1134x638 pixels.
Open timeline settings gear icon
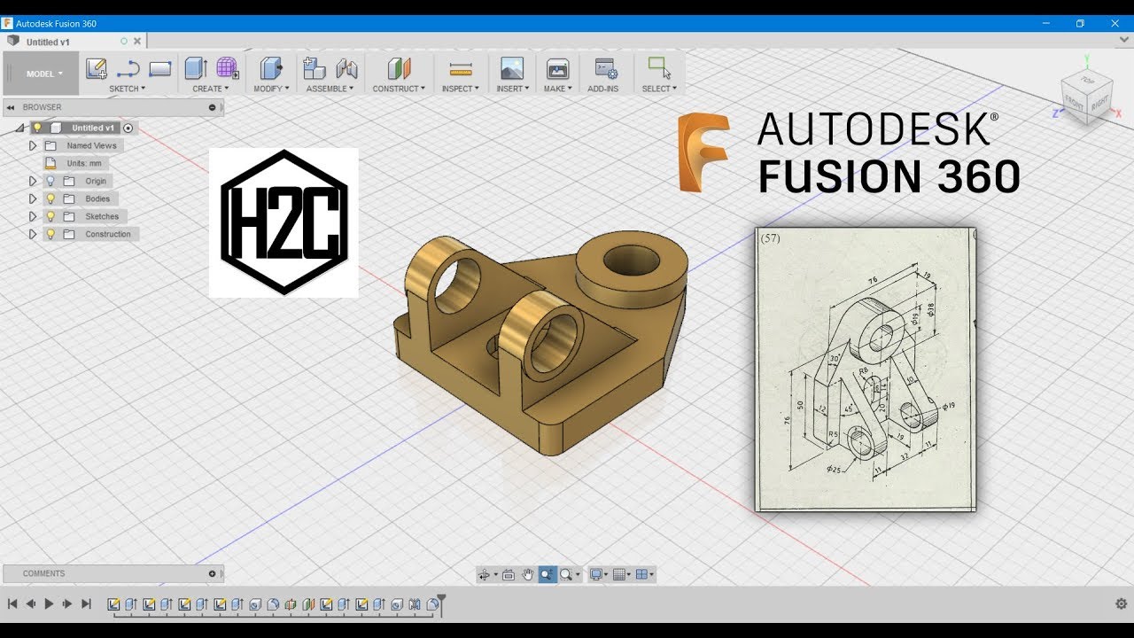pos(1121,603)
